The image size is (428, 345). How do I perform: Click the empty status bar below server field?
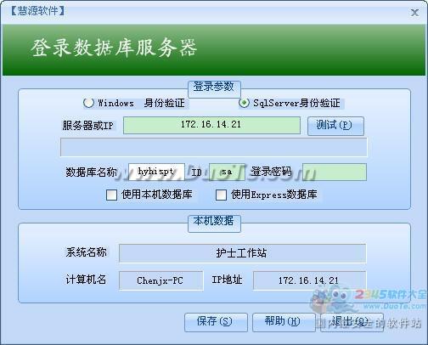tap(214, 147)
